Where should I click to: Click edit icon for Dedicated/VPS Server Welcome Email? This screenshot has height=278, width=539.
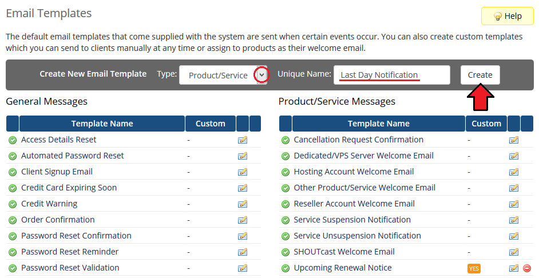pyautogui.click(x=514, y=156)
